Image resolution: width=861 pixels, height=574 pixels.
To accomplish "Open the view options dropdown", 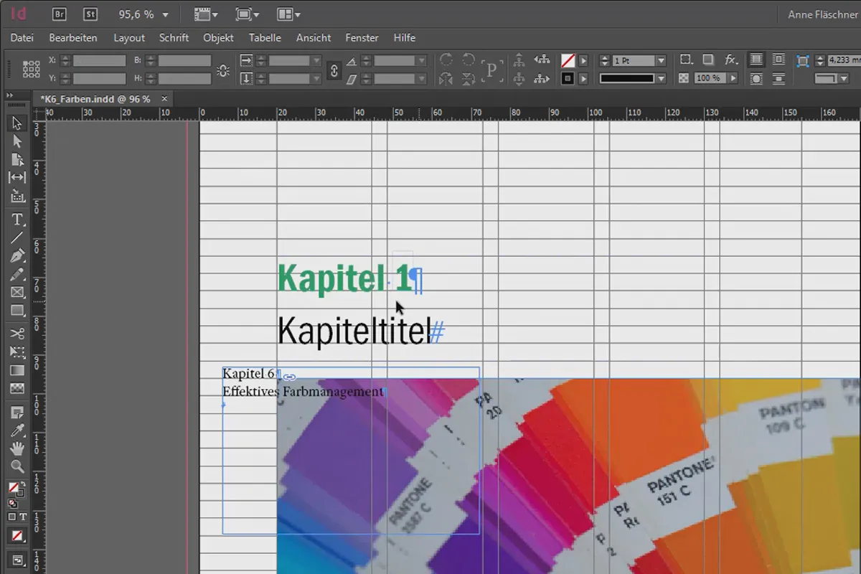I will 205,14.
